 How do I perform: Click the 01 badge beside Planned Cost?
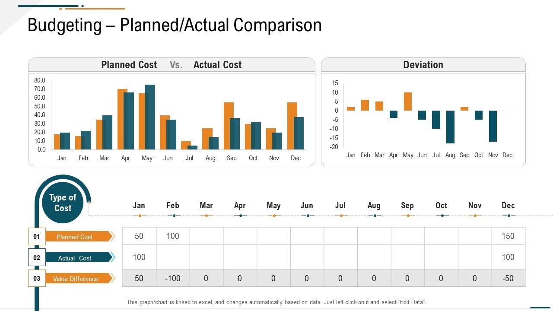37,237
